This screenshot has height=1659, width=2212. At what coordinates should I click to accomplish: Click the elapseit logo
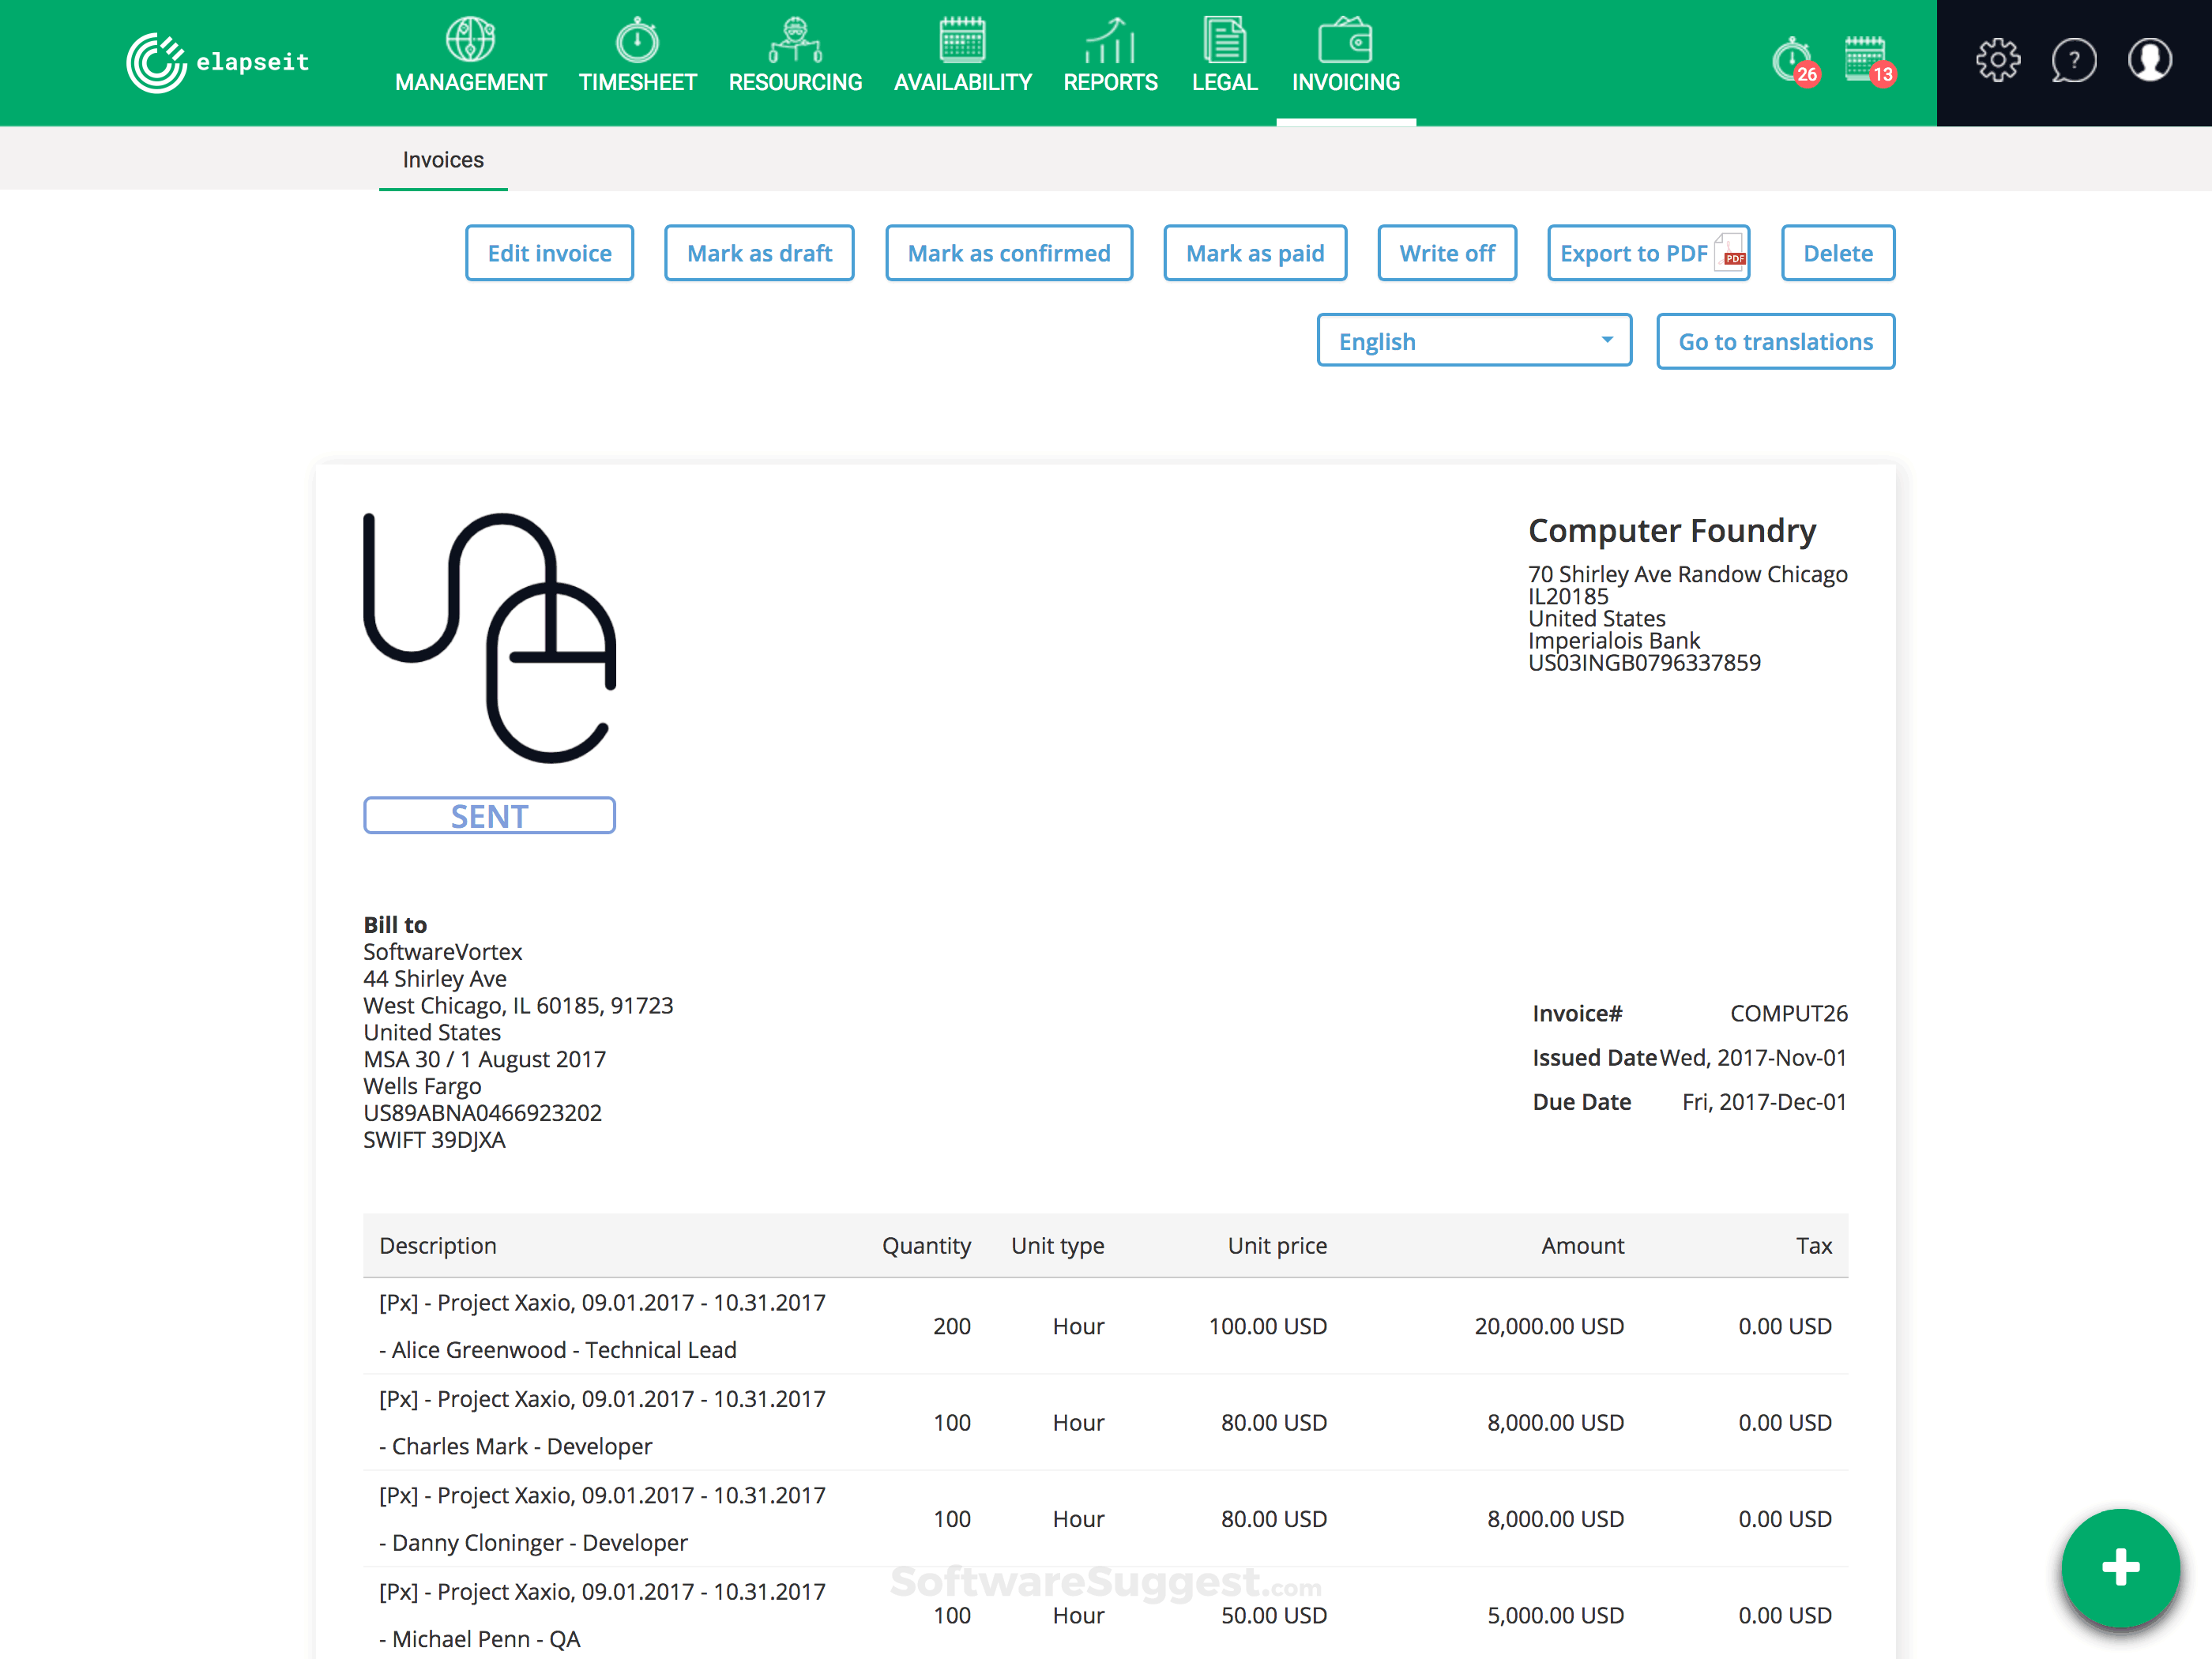tap(218, 62)
